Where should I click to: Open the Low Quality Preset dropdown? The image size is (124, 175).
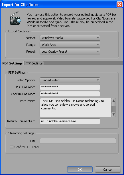tap(70, 52)
